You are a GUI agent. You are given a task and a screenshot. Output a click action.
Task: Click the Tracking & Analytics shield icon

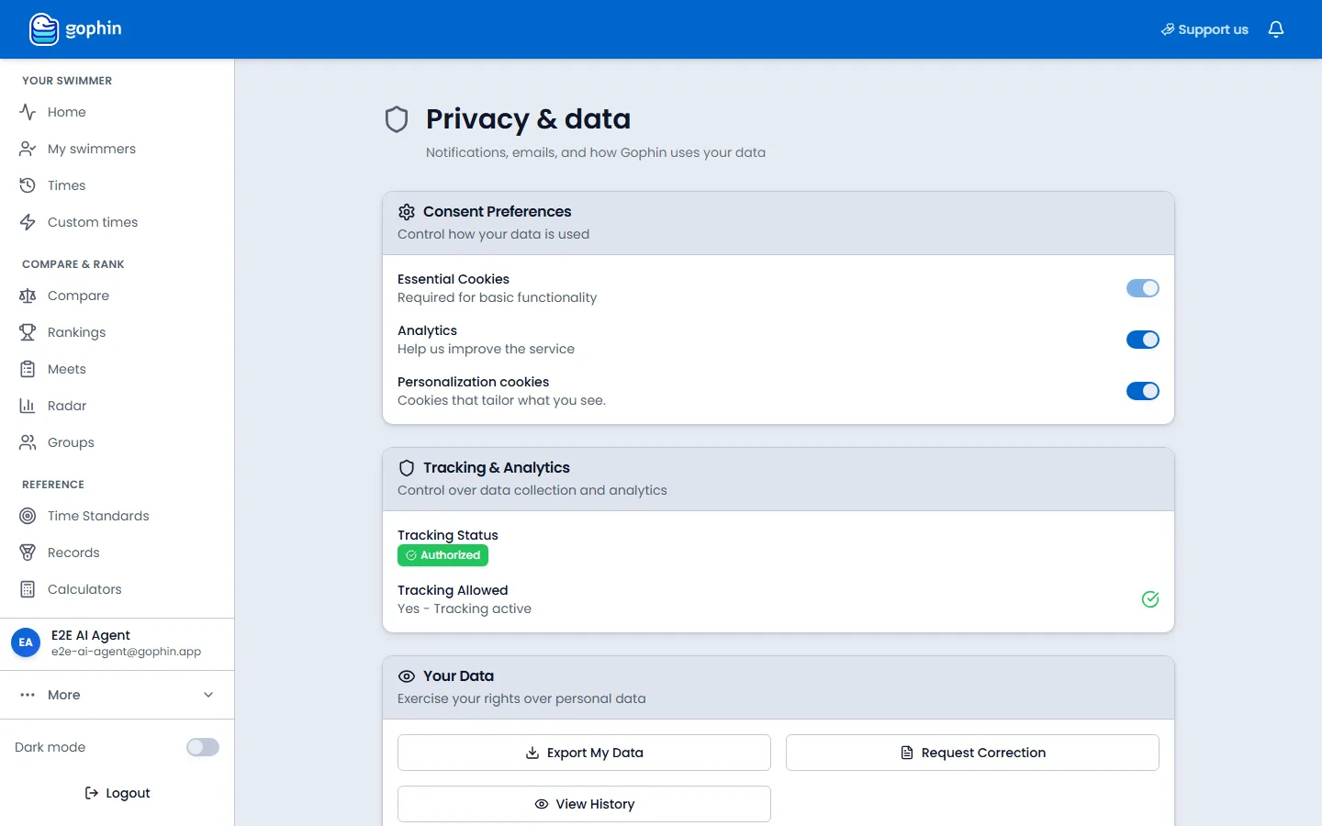[x=407, y=468]
